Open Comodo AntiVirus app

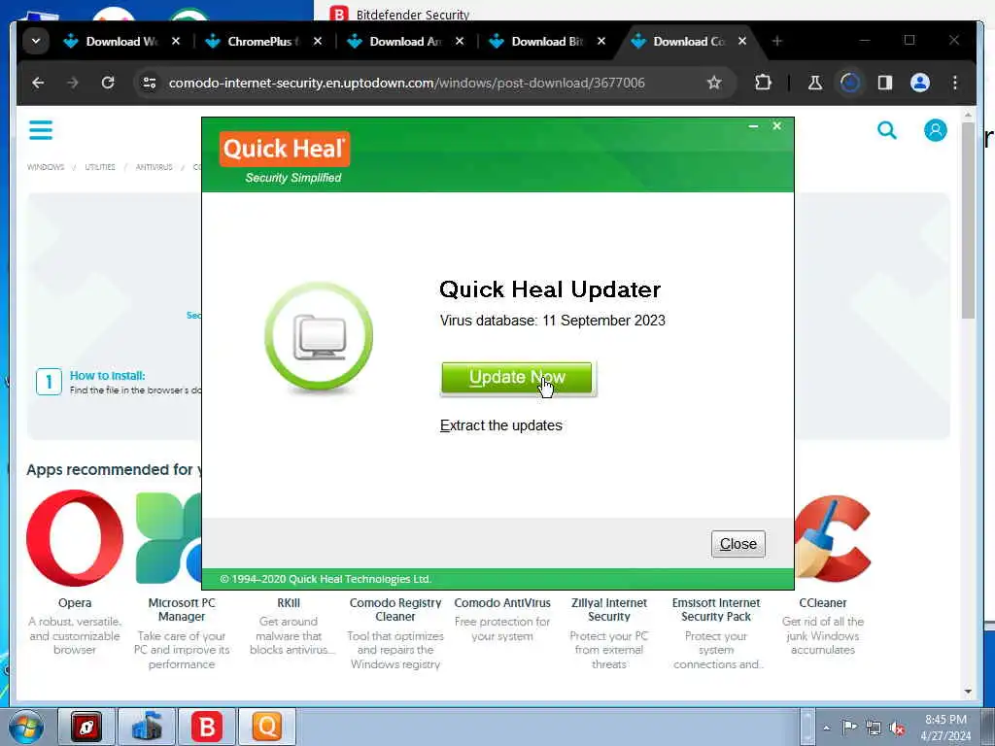coord(502,603)
